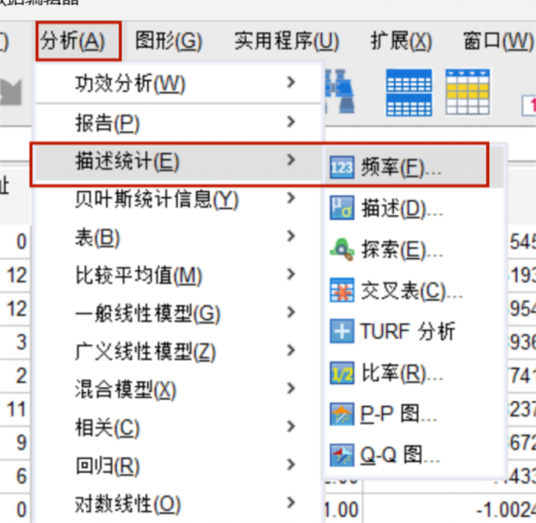
Task: Click the Q-Q 图 chart icon
Action: click(x=342, y=455)
